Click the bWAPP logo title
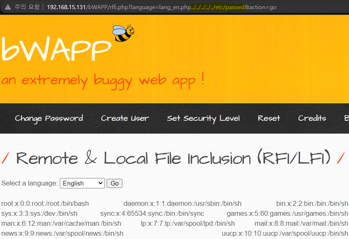This screenshot has width=349, height=239. [56, 49]
